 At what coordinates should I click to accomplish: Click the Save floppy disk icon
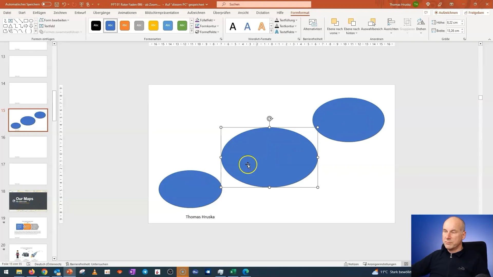click(x=57, y=4)
